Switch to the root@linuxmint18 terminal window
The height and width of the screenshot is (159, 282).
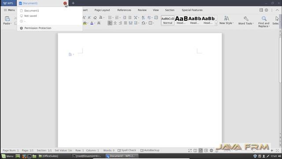pos(87,156)
